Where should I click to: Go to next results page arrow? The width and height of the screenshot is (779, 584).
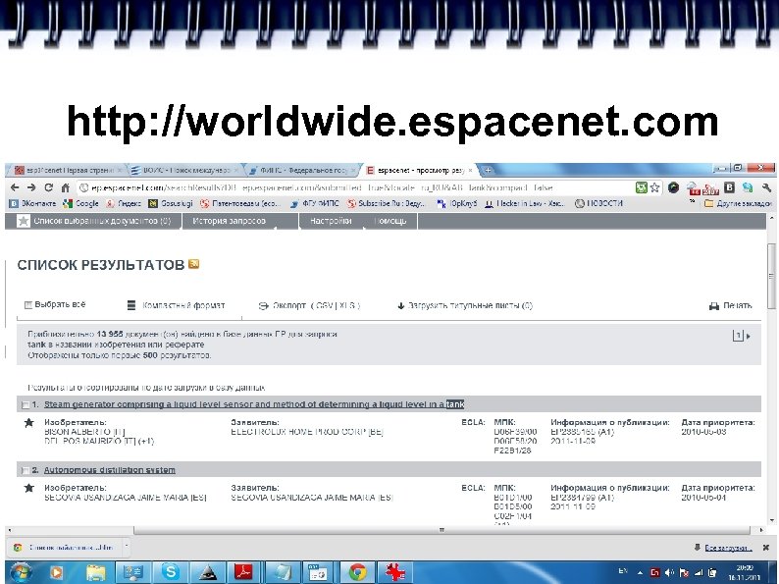click(x=749, y=337)
